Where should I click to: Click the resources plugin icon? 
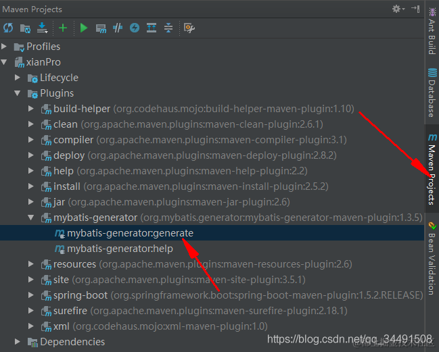[x=46, y=264]
